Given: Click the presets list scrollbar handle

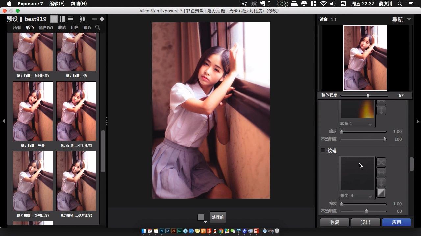Looking at the screenshot, I should [103, 151].
